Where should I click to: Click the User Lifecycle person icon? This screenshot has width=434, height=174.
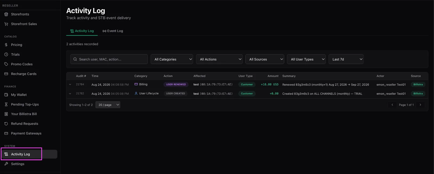click(136, 93)
